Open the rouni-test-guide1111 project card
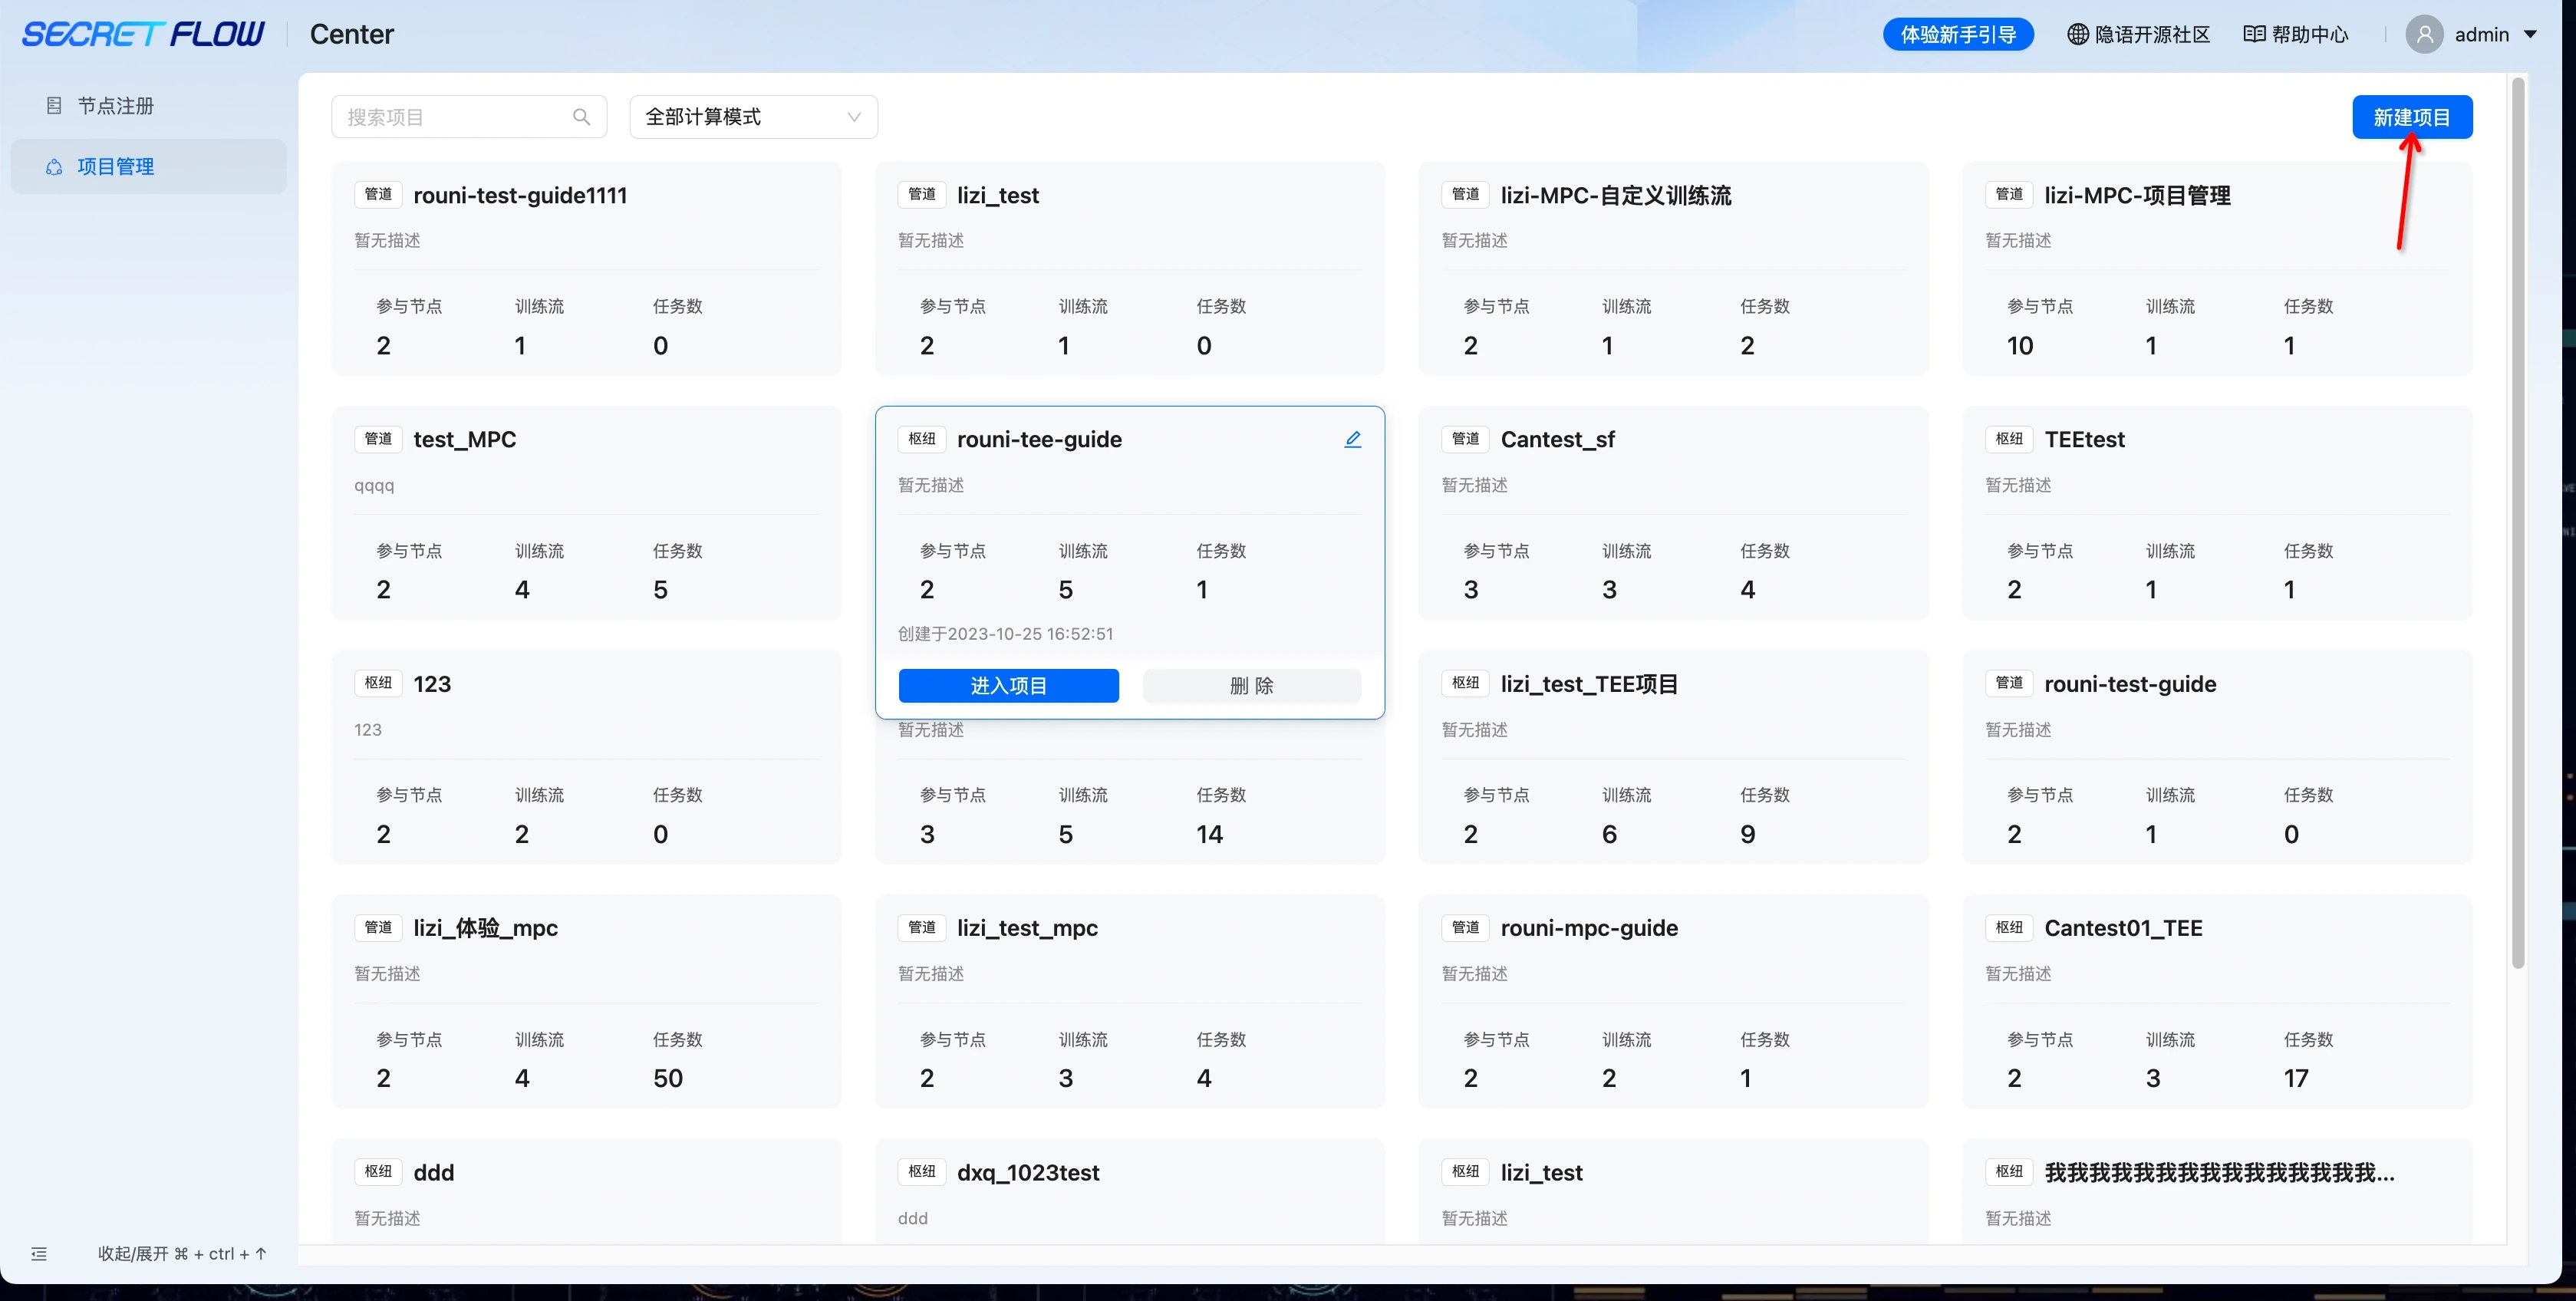Image resolution: width=2576 pixels, height=1301 pixels. 586,269
